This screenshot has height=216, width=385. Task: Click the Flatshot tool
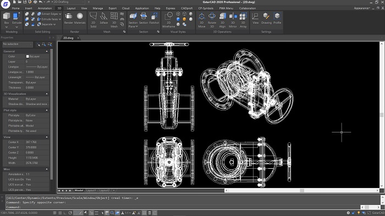click(154, 18)
